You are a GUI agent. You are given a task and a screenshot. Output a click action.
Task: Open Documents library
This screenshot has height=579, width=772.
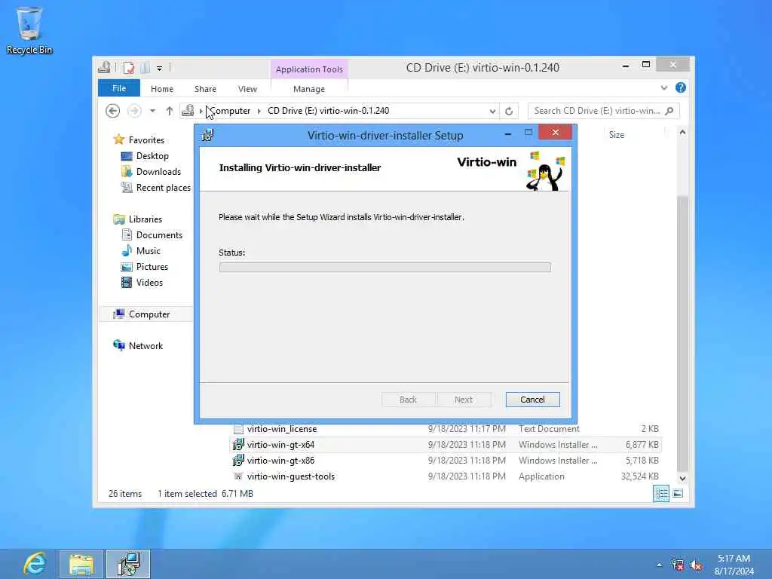point(159,235)
